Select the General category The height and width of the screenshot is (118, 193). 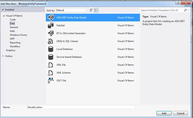tap(14, 27)
